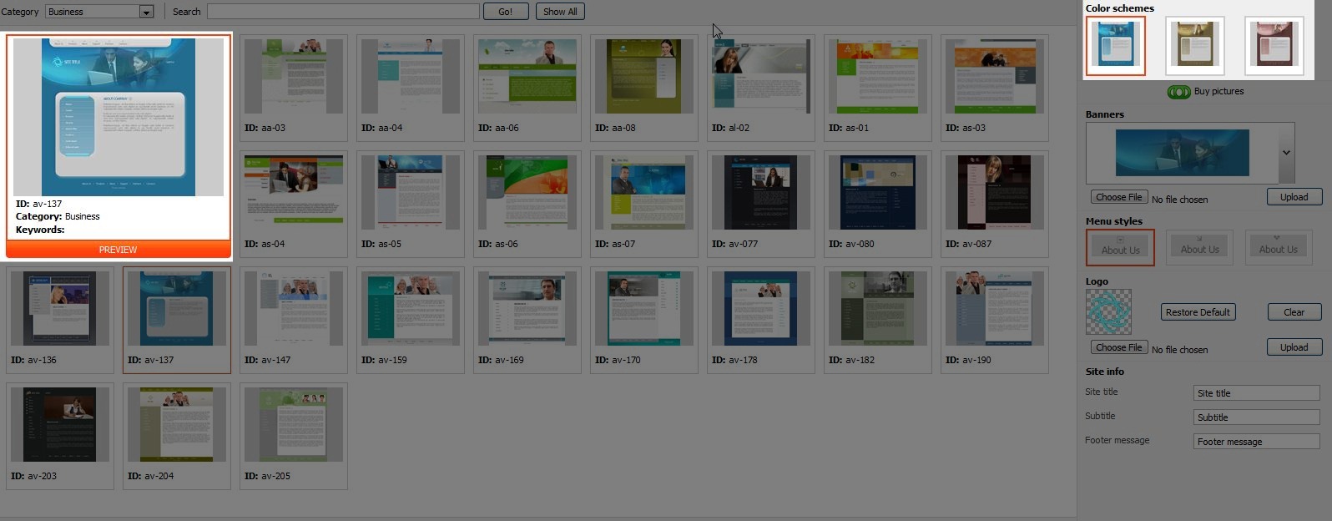The image size is (1332, 521).
Task: Click the orange PREVIEW bar
Action: pos(118,250)
